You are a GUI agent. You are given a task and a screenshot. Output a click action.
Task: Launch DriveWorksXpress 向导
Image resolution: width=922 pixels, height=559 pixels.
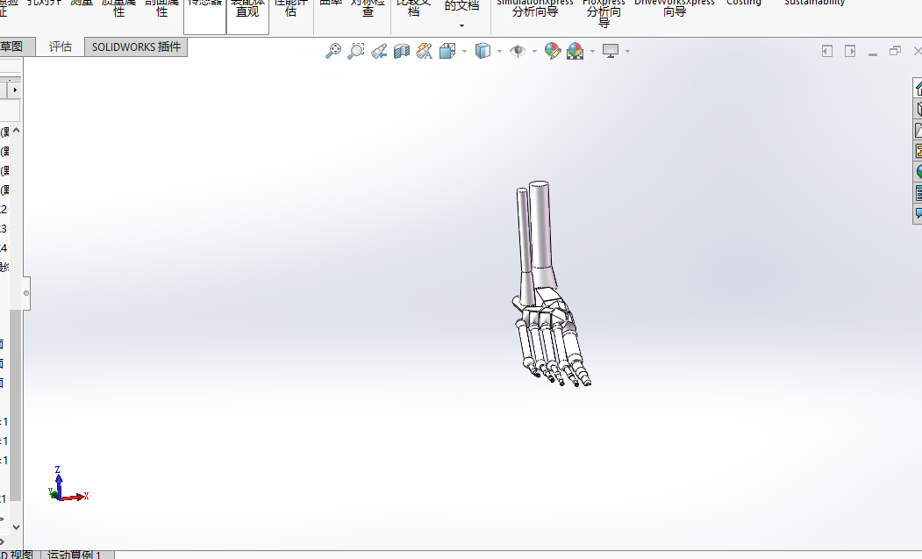click(674, 7)
